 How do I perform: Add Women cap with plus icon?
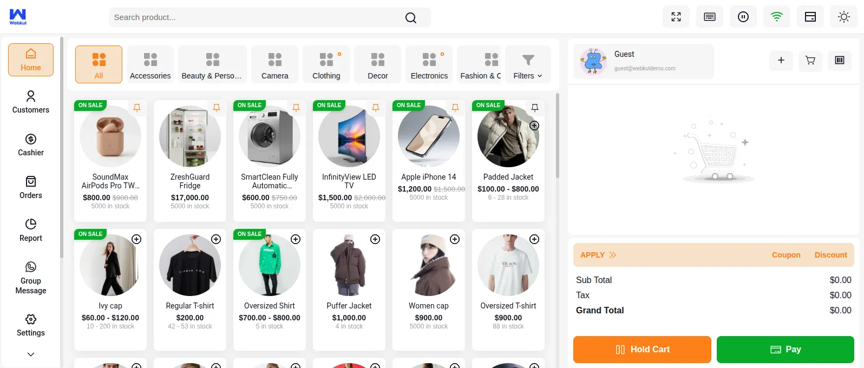(455, 239)
